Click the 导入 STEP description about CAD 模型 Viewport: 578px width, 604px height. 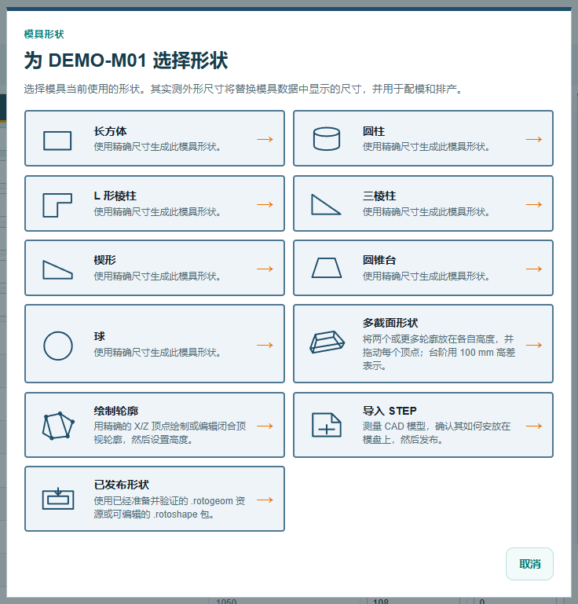pyautogui.click(x=437, y=433)
